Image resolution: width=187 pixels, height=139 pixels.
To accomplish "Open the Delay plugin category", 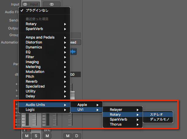I will 44,96.
